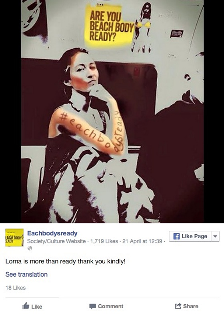Click the yellow Beach Body Ready poster

coord(109,26)
